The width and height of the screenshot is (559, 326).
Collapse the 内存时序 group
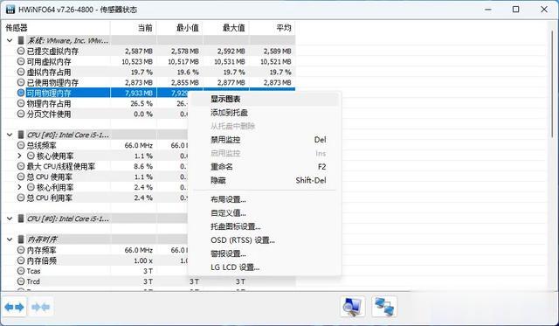10,239
